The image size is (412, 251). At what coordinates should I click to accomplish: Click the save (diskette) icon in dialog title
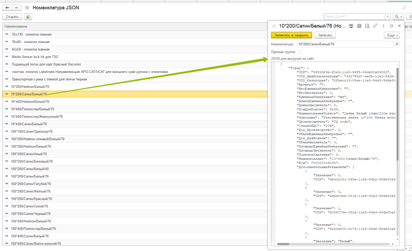coord(351,26)
